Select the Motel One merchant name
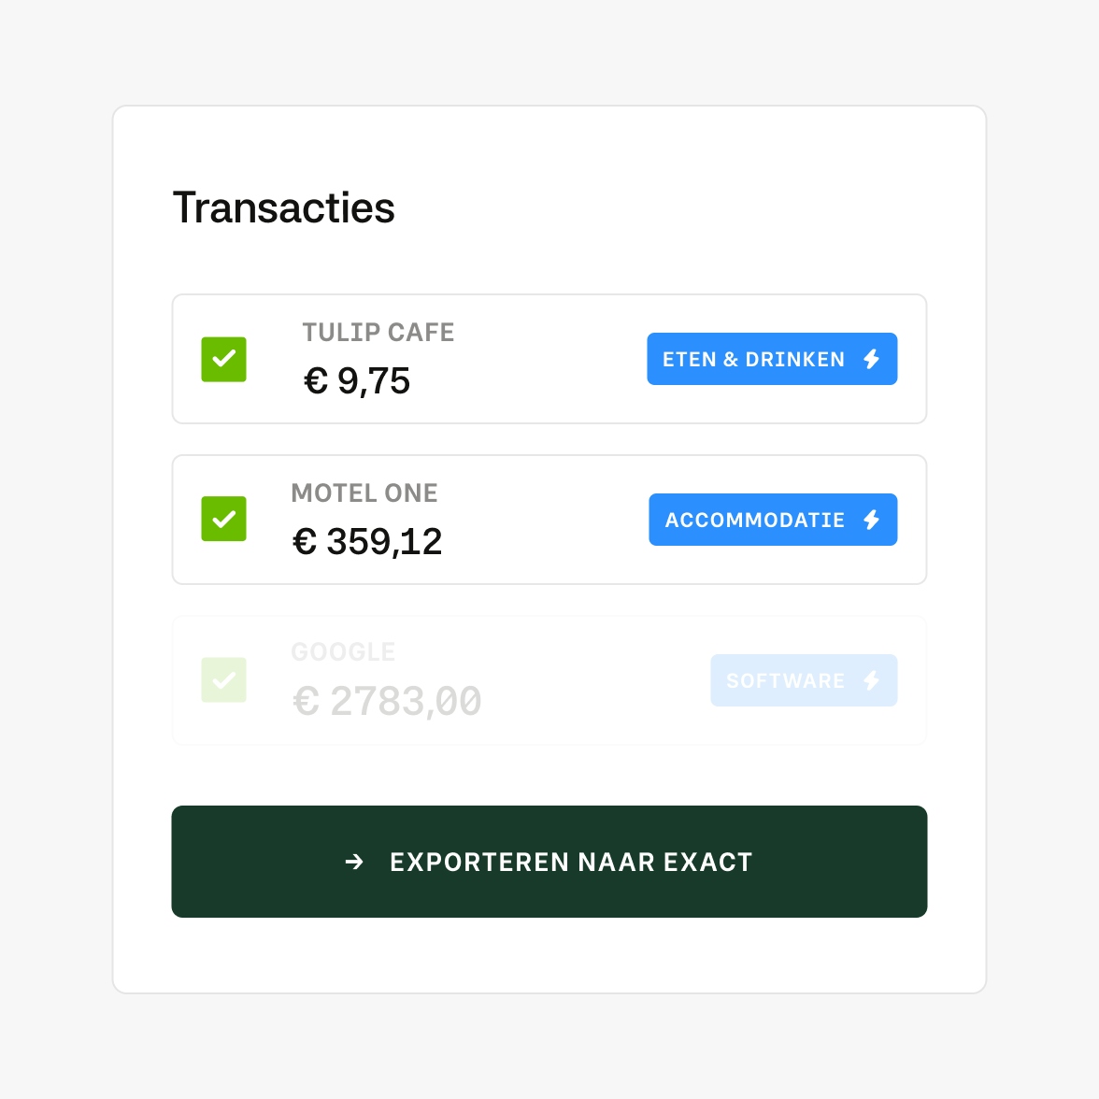 tap(364, 493)
